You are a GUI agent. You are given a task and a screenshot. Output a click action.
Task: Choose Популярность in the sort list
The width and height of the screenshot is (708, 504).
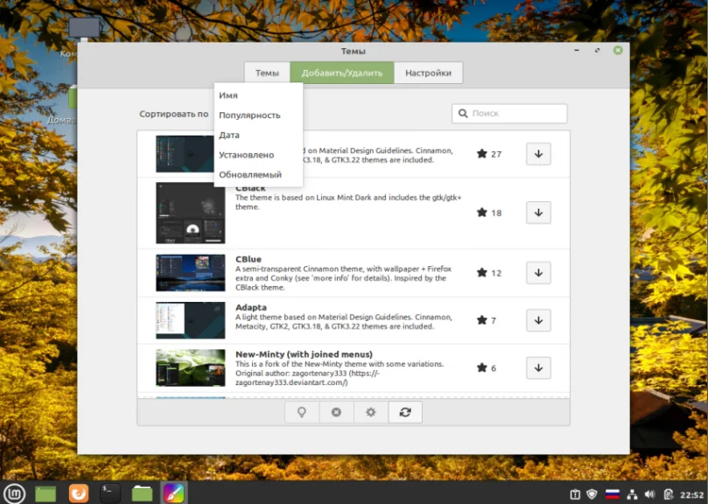tap(249, 115)
